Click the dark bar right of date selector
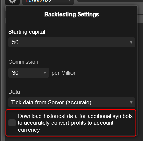Viewport: 143px width, 141px height. (110, 1)
